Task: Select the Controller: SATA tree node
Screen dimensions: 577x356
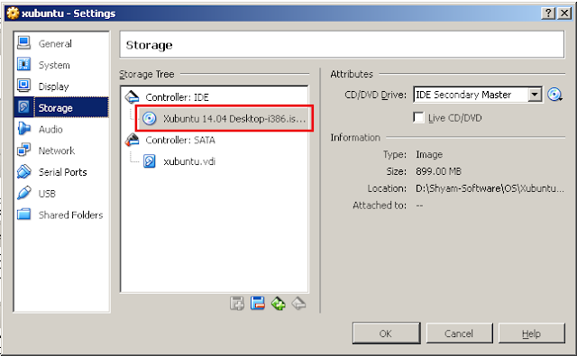Action: 180,140
